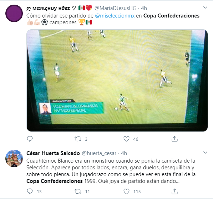
Task: Reply to the MariaDJesusHG tweet
Action: coord(30,139)
